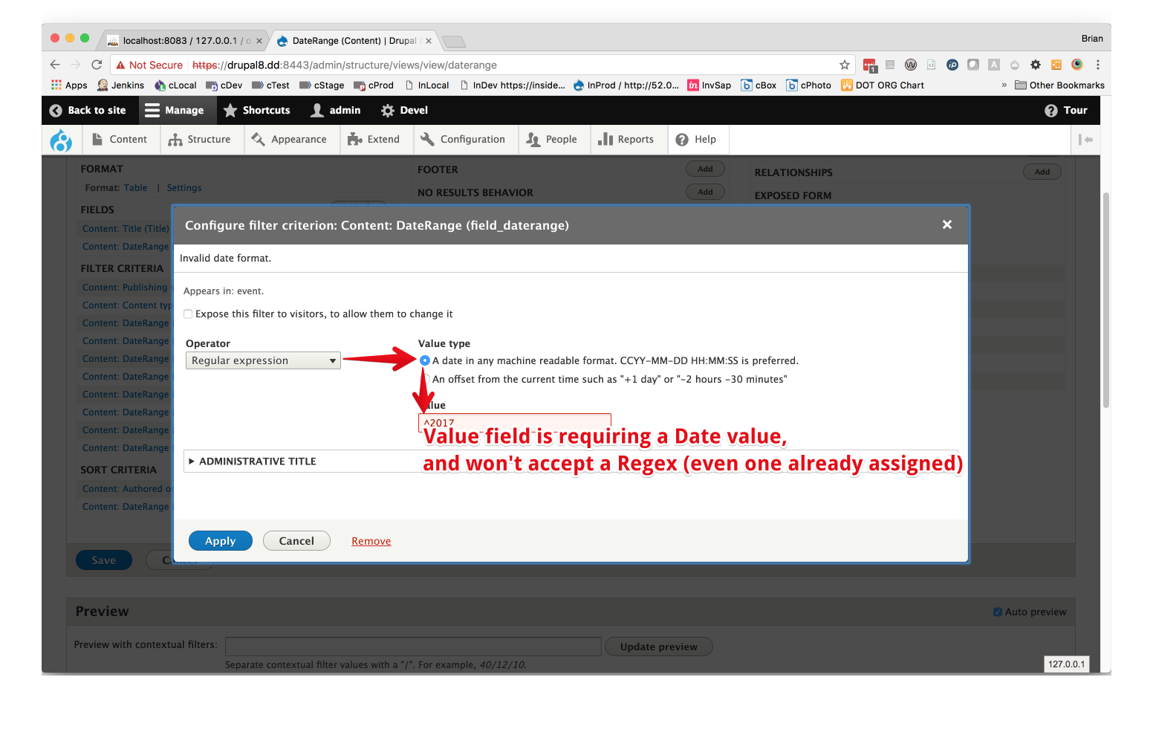Go to Content admin menu
This screenshot has width=1153, height=732.
(x=120, y=140)
